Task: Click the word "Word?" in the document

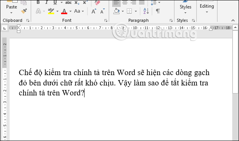Action: [73, 93]
